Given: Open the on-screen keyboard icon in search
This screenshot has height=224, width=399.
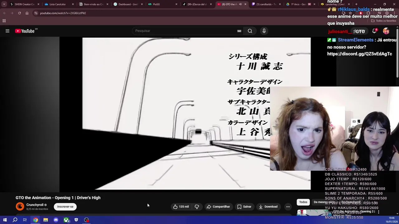Looking at the screenshot, I should click(239, 31).
